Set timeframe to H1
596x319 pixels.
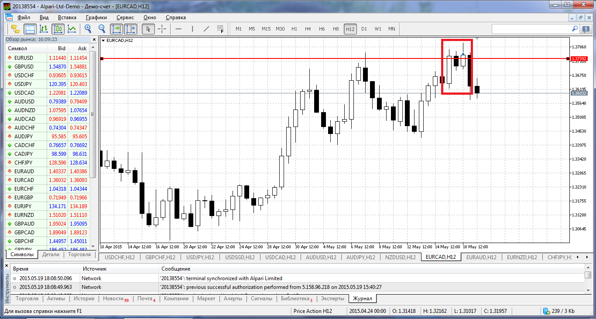[294, 29]
